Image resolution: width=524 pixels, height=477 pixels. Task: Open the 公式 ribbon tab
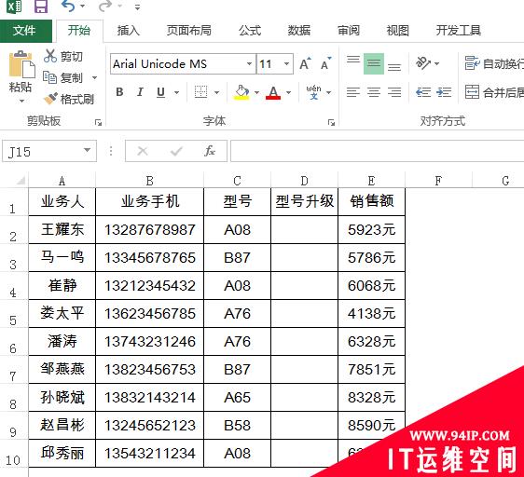point(250,31)
